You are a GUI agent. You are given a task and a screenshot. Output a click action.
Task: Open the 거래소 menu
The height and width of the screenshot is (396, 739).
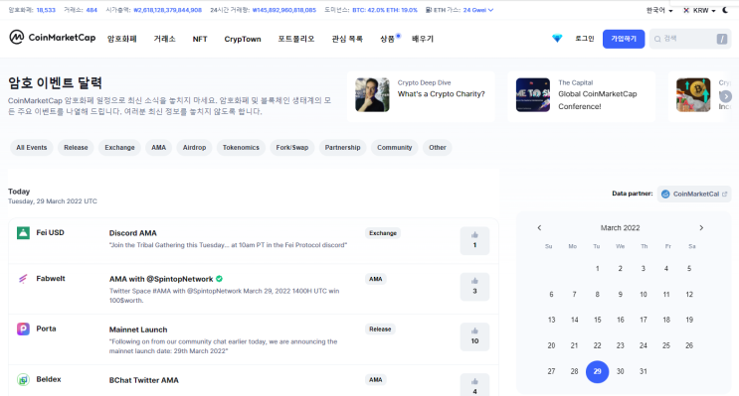(x=164, y=39)
